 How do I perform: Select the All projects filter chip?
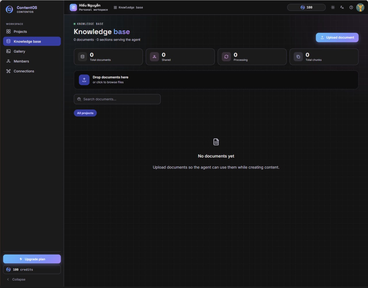pos(85,113)
